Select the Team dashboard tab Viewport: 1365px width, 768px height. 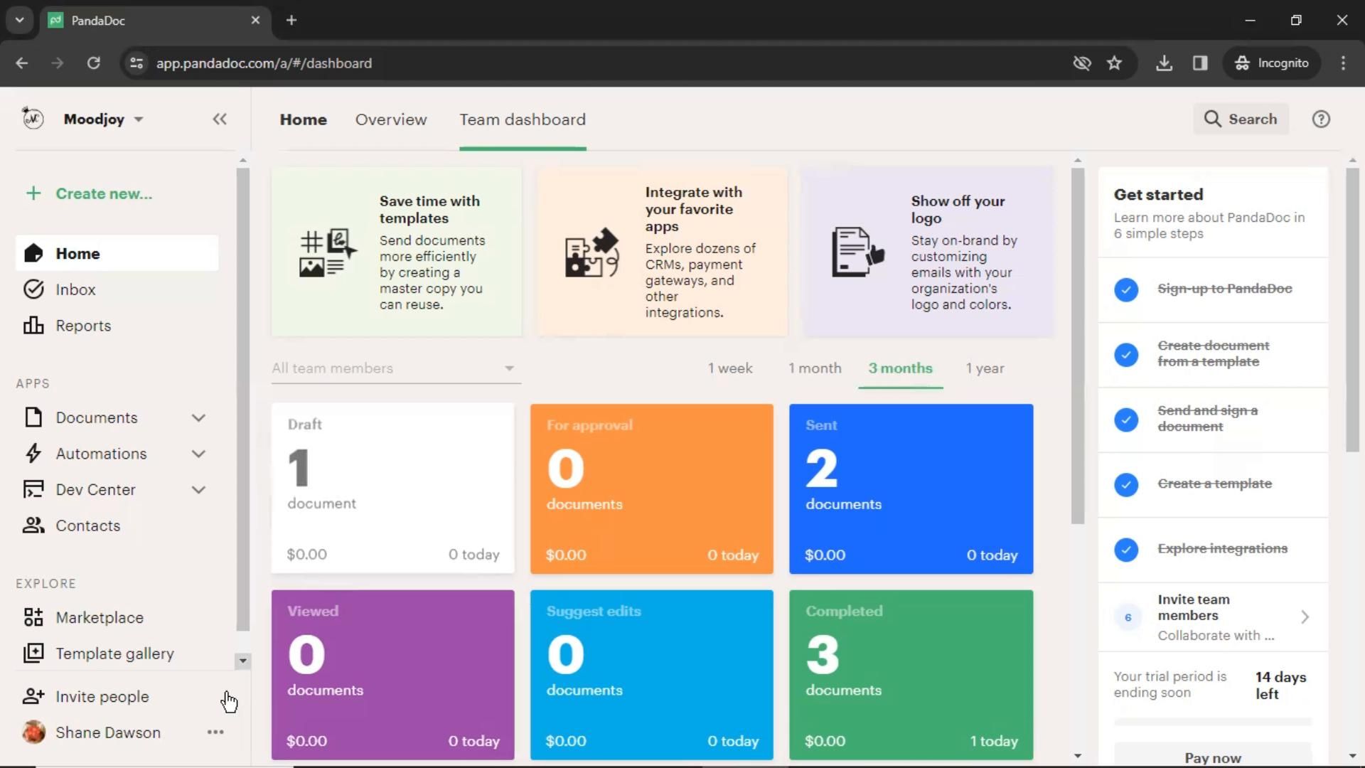pos(523,119)
